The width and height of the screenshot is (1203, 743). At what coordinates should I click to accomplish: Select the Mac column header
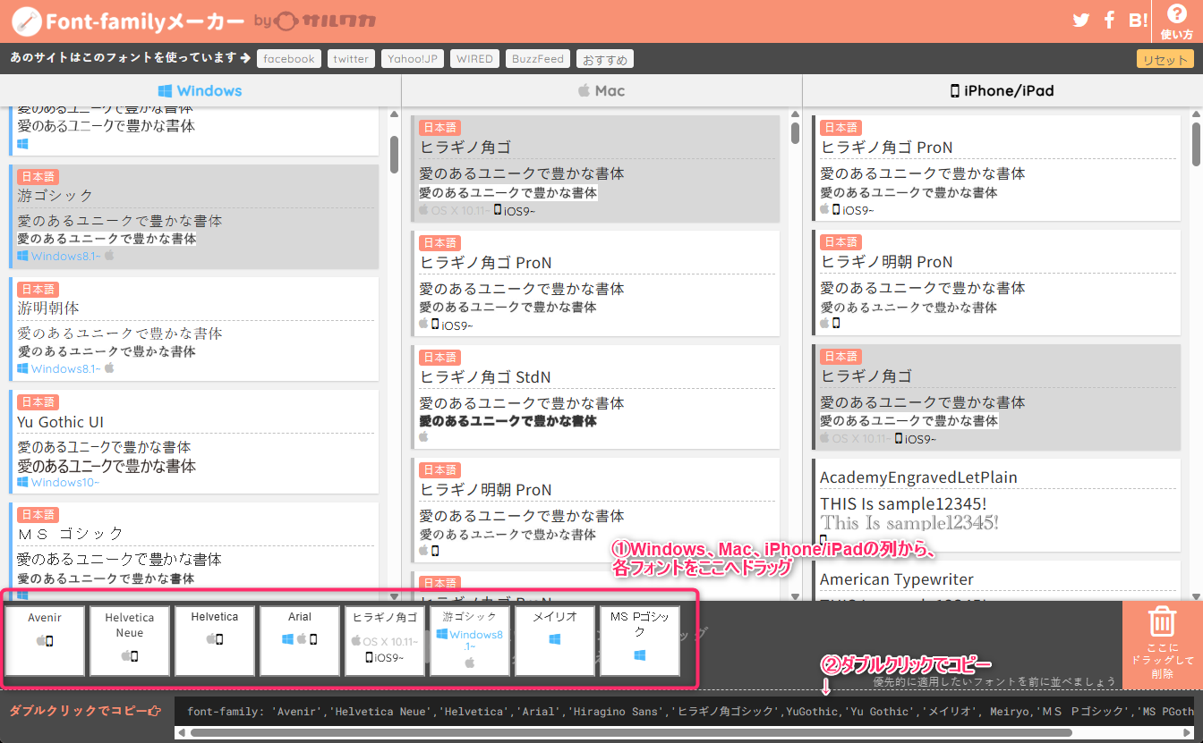coord(601,90)
